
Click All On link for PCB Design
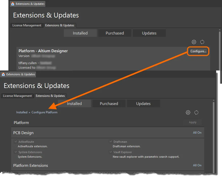pyautogui.click(x=197, y=133)
